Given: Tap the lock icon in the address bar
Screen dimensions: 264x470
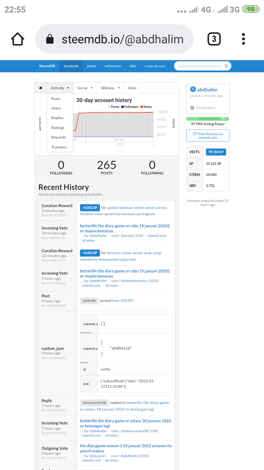Looking at the screenshot, I should point(50,39).
